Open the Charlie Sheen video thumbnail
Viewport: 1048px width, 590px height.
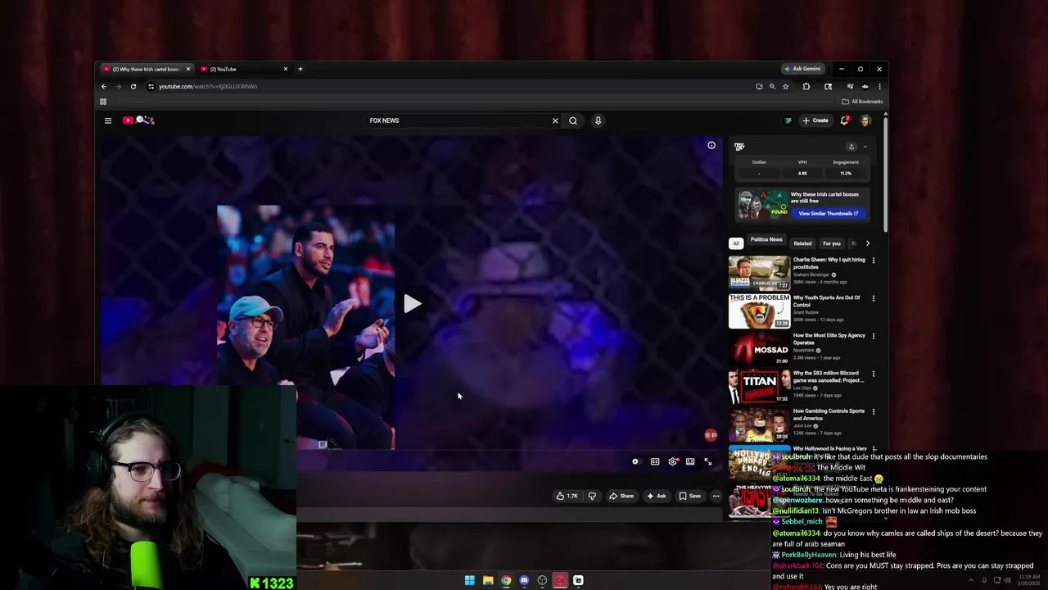click(x=759, y=273)
